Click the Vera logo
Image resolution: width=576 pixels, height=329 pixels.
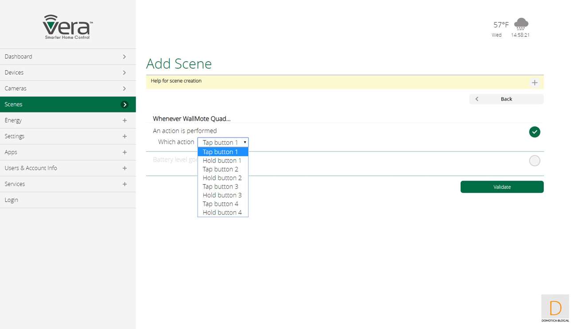click(x=68, y=27)
